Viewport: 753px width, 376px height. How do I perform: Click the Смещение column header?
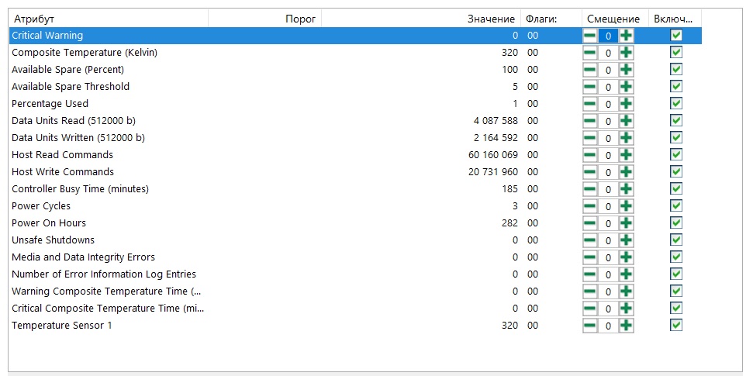click(x=615, y=19)
